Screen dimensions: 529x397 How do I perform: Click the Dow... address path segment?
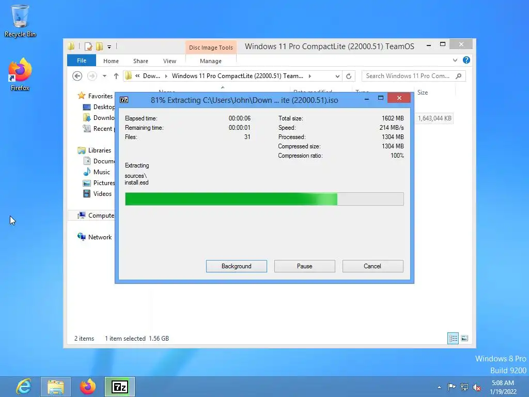(151, 76)
